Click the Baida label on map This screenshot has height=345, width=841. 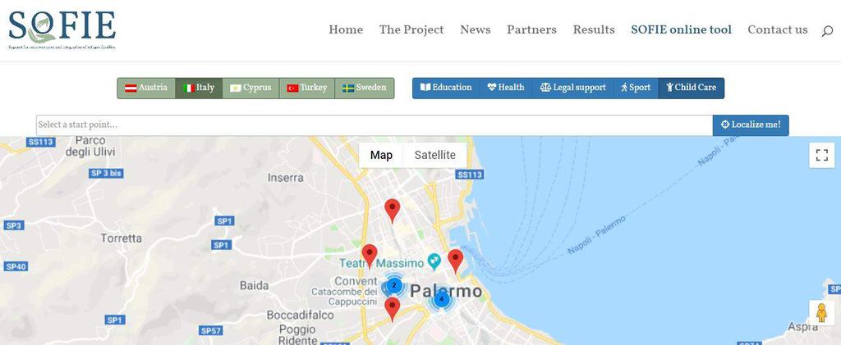[x=255, y=286]
